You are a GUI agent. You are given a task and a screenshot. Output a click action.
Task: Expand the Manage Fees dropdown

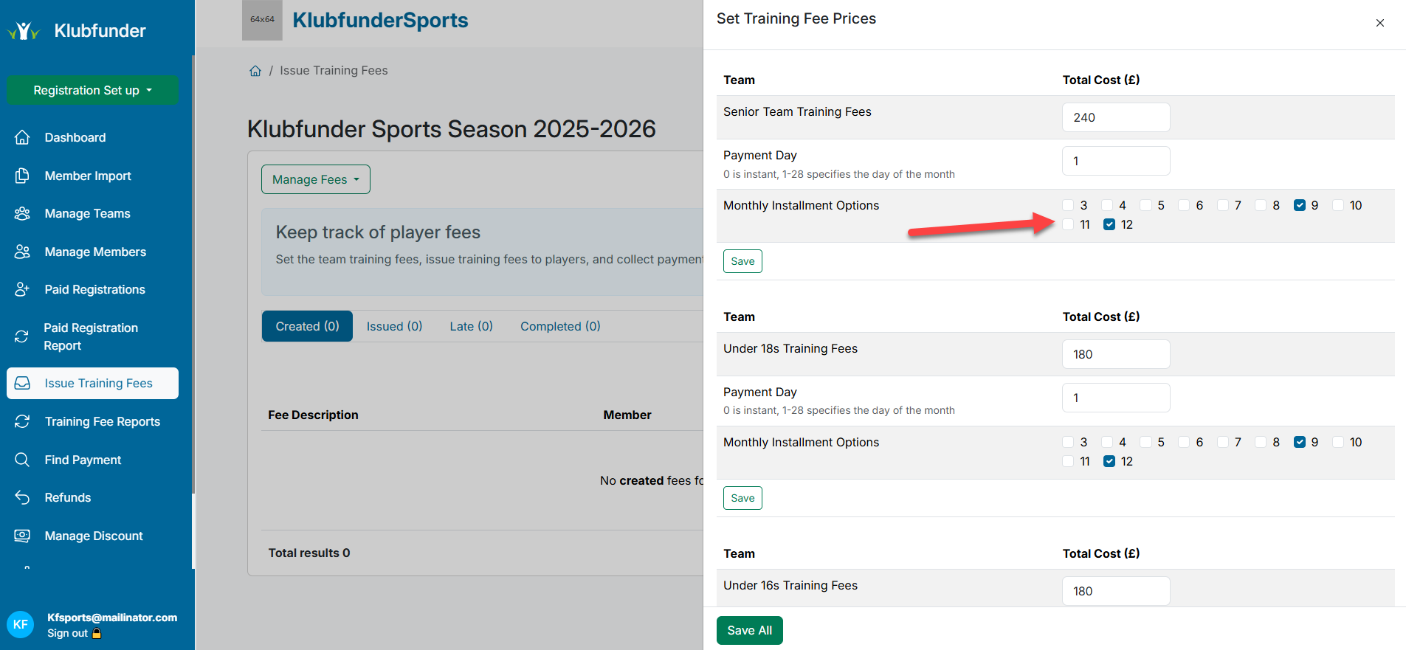(x=315, y=179)
